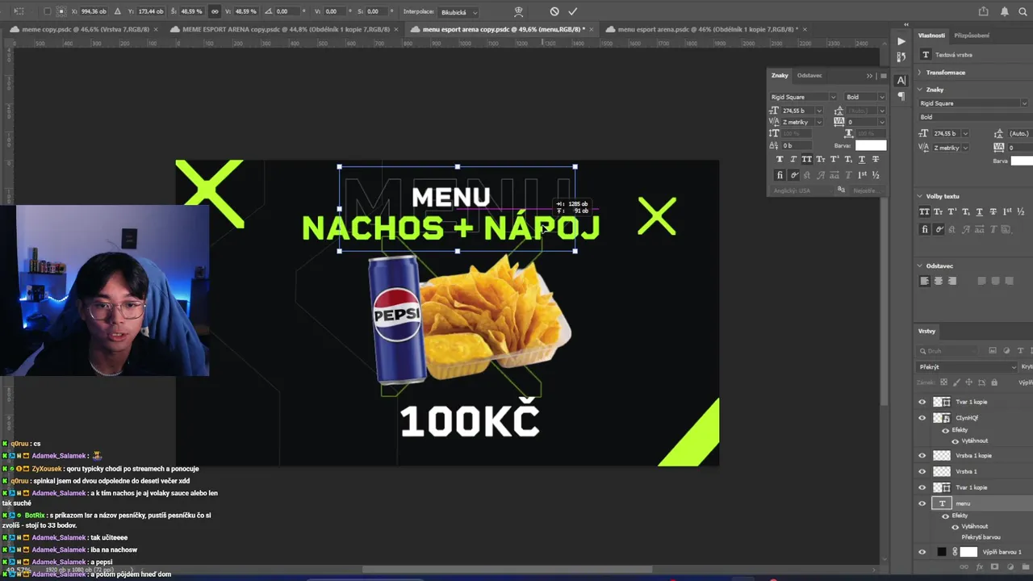1033x581 pixels.
Task: Toggle ordinals 1st in Znaky panel
Action: click(x=863, y=174)
